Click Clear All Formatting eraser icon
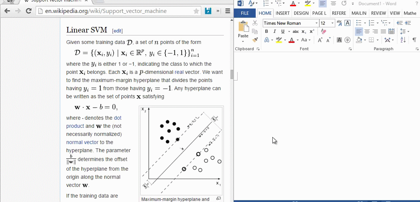Image resolution: width=420 pixels, height=202 pixels. click(x=323, y=31)
